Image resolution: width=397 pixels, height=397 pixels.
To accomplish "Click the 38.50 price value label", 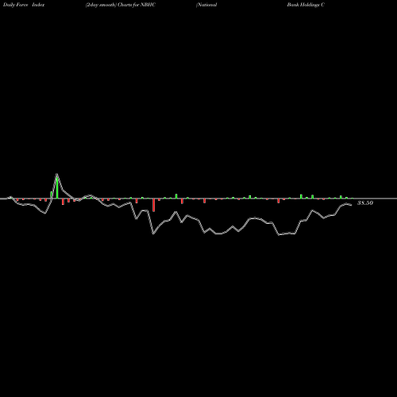I will coord(365,203).
